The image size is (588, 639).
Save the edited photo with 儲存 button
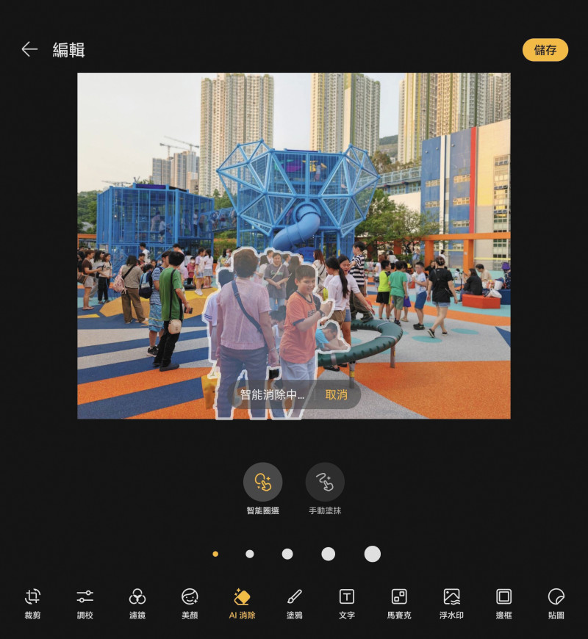(545, 50)
